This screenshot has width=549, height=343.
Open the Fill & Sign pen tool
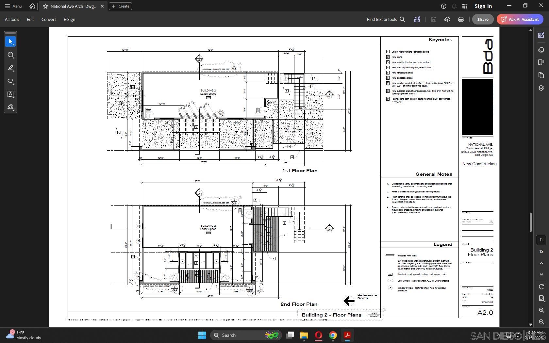[x=10, y=107]
